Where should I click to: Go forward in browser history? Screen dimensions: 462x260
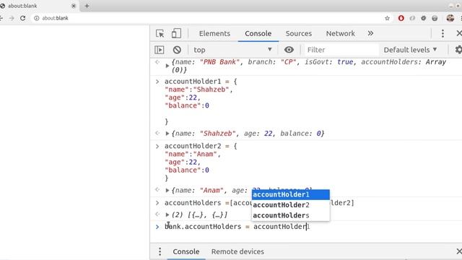[x=12, y=18]
